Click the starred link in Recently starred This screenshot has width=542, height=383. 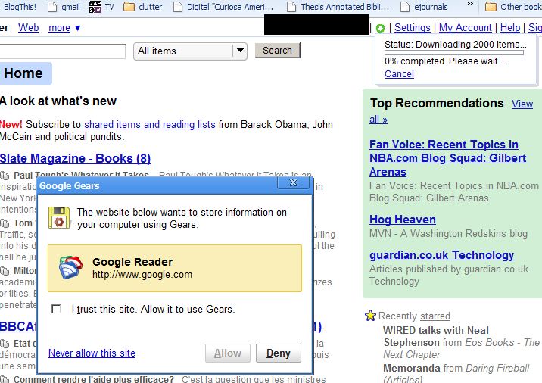[x=435, y=316]
